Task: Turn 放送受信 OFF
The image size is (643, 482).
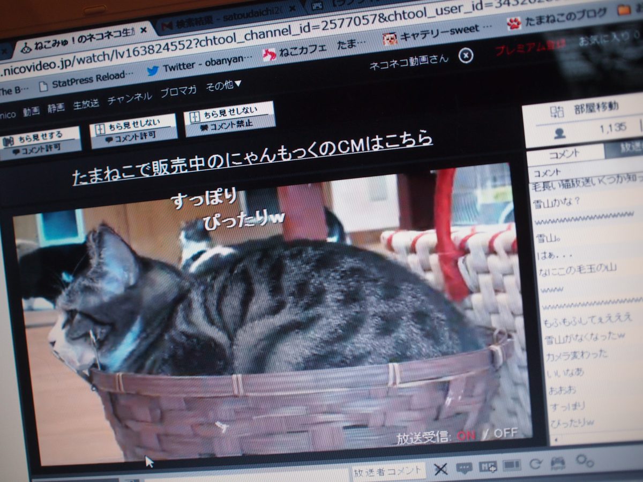Action: [505, 432]
